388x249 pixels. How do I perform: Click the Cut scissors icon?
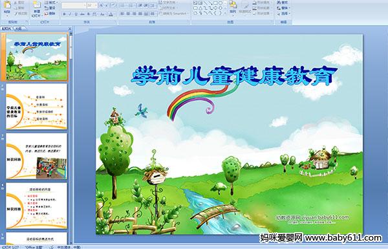[16, 3]
